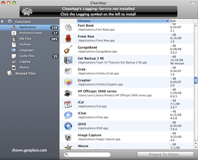Click the toolbar toggle pill in title bar
This screenshot has width=198, height=160.
point(193,3)
